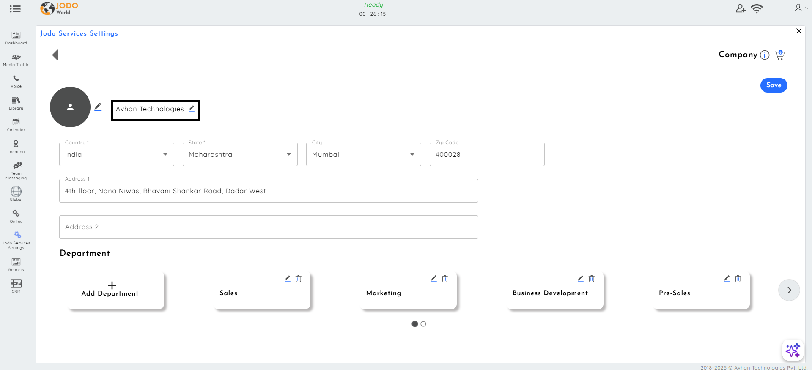Screen dimensions: 812x370
Task: Select the first carousel page dot
Action: tap(415, 324)
